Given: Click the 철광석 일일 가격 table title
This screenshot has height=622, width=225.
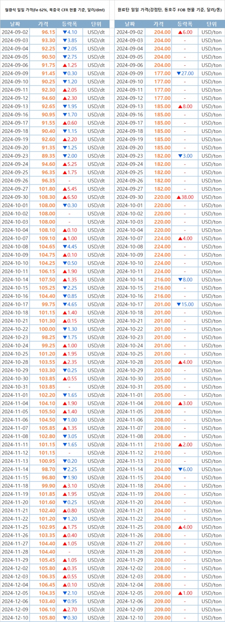Looking at the screenshot, I should 55,10.
